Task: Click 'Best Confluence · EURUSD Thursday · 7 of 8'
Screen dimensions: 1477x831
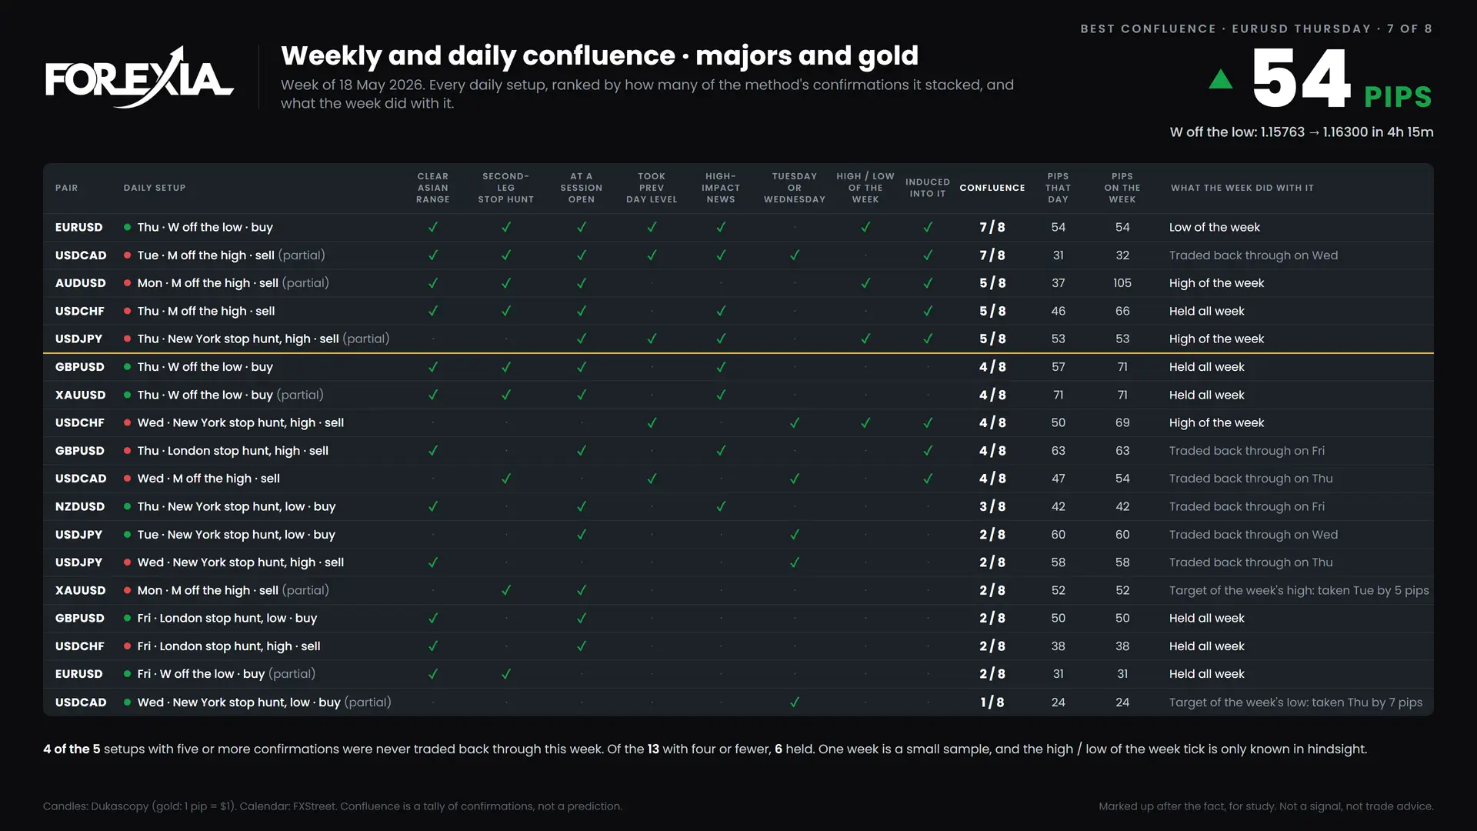Action: (x=1256, y=28)
